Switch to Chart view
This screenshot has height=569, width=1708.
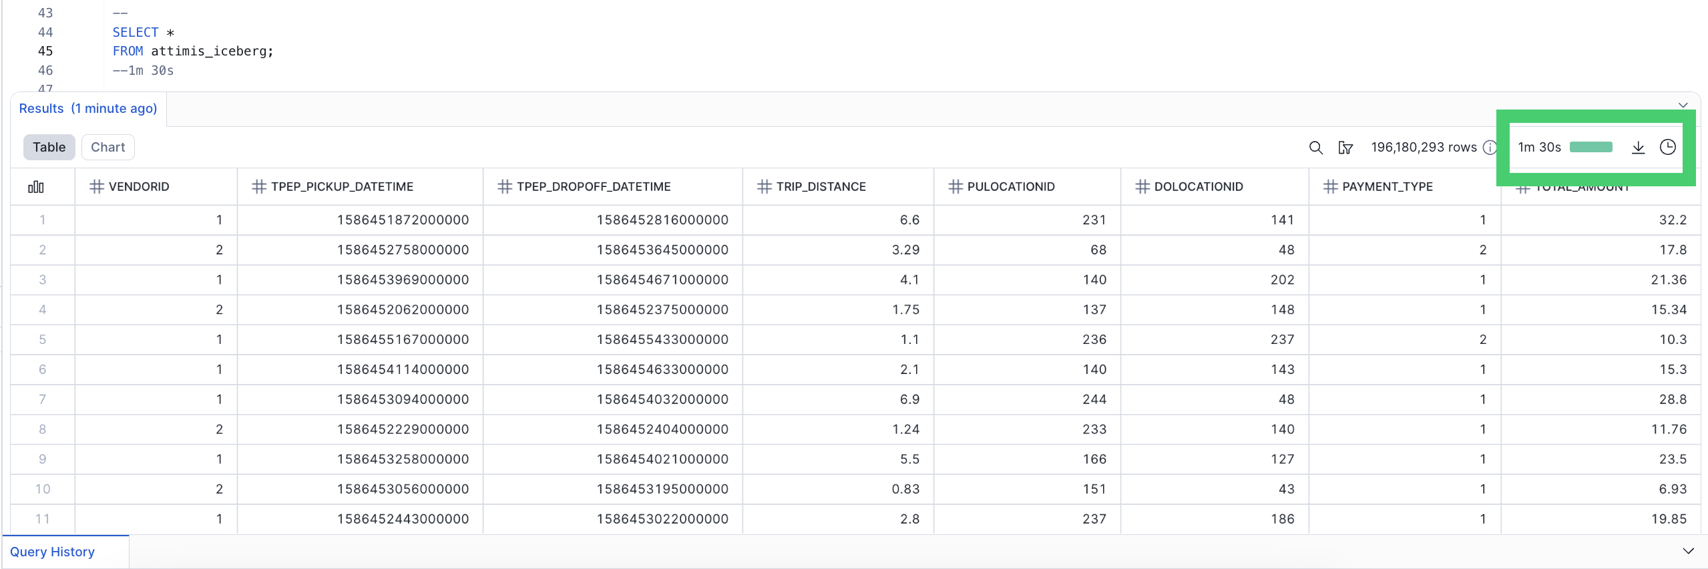tap(108, 148)
